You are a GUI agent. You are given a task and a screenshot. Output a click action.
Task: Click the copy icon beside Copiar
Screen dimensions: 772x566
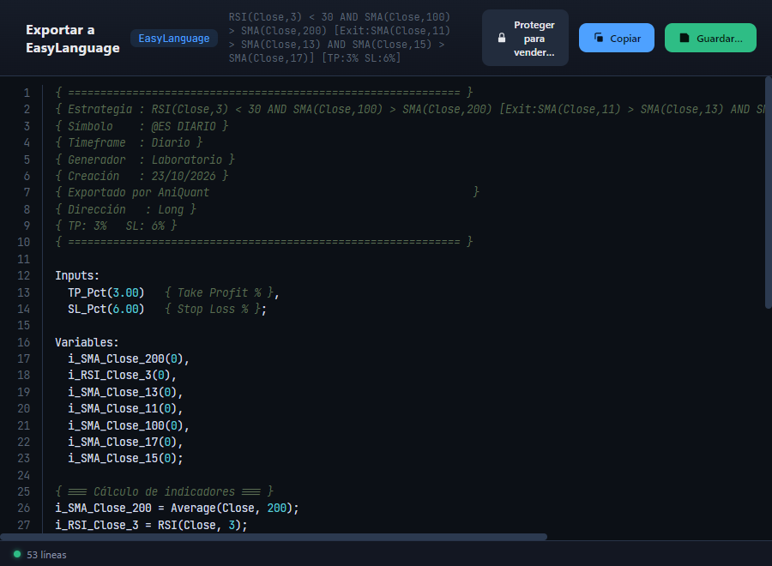coord(599,38)
